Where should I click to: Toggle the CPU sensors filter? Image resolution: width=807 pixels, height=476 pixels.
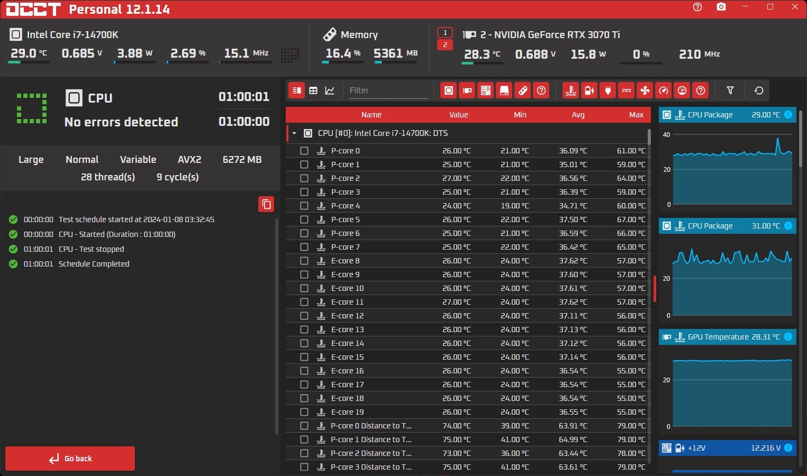[x=449, y=90]
